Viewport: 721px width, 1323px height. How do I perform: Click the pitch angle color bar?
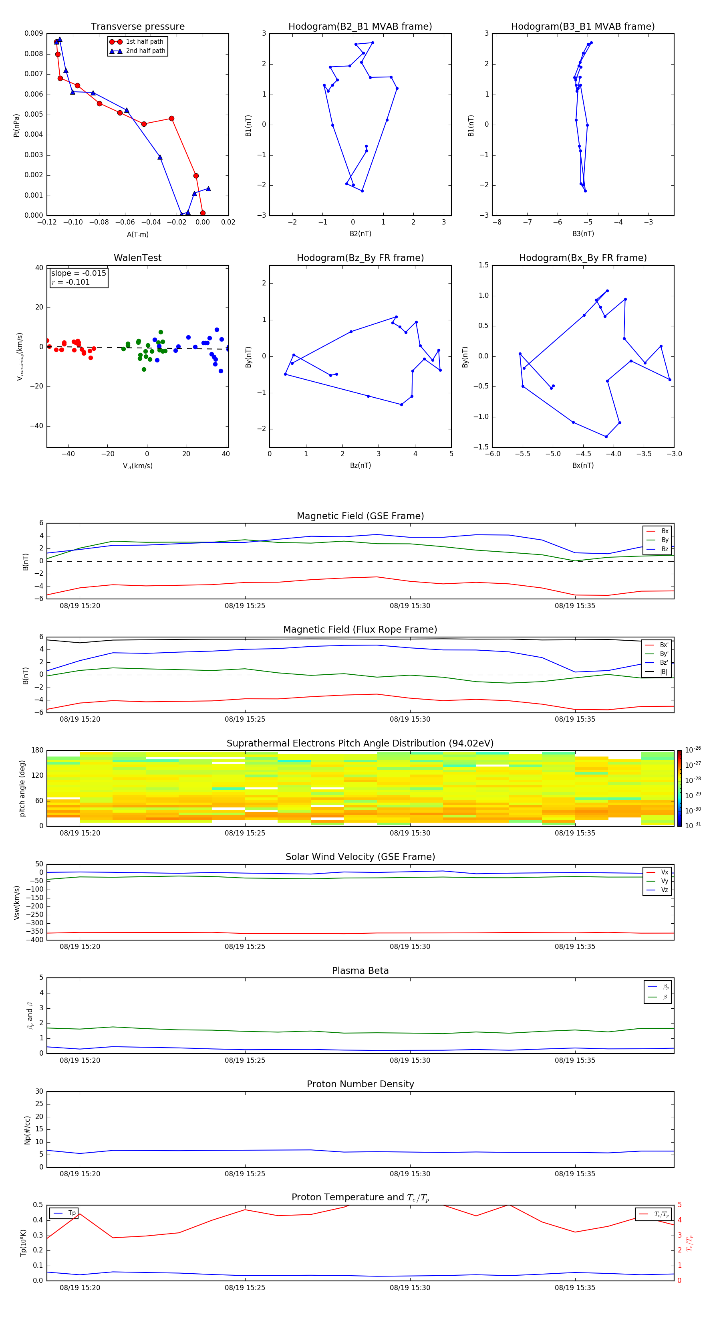coord(679,788)
